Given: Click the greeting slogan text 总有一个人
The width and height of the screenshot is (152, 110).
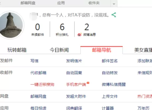Looking at the screenshot, I should tap(53, 15).
